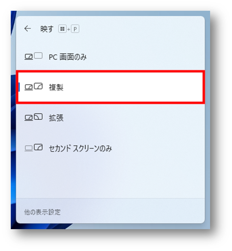Click the PC screen only display icon

coord(33,56)
